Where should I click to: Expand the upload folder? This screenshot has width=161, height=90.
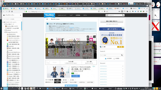point(5,30)
